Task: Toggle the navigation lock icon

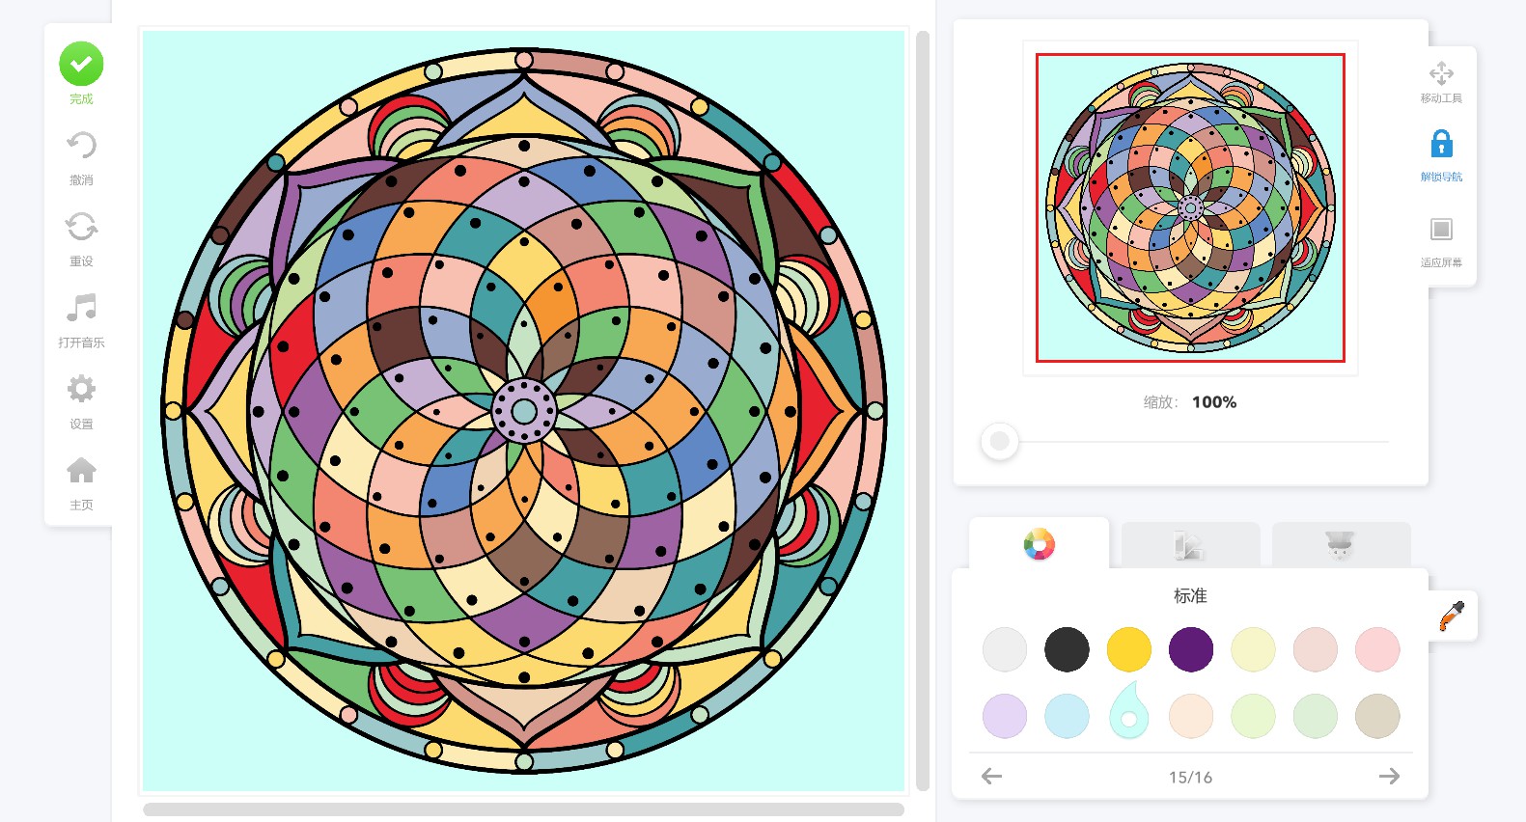Action: click(1441, 144)
